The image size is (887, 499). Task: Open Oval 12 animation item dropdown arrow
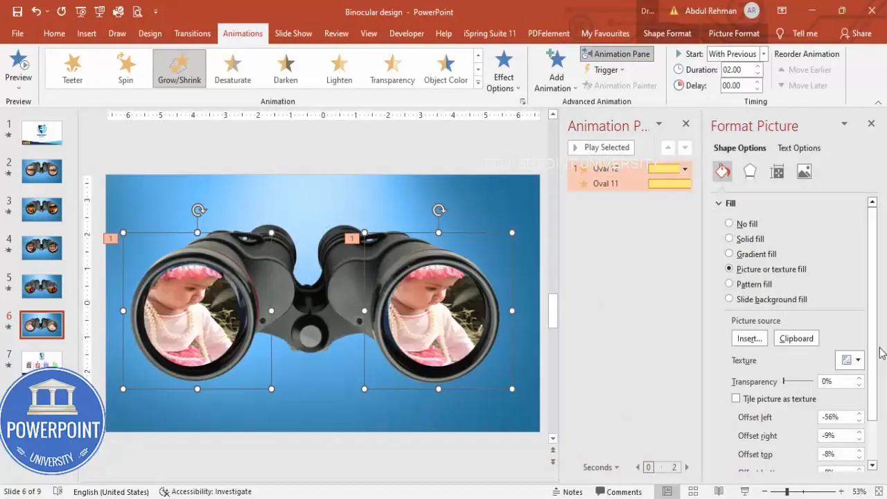[x=685, y=169]
